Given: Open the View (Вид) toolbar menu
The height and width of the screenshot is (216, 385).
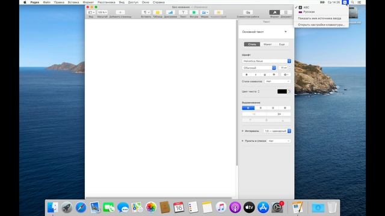Looking at the screenshot, I should [x=91, y=12].
